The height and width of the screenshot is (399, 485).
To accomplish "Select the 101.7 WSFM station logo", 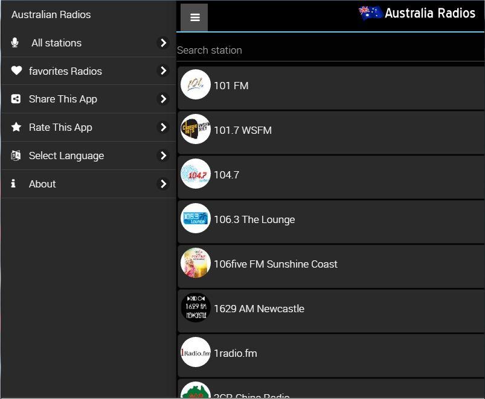I will tap(196, 129).
